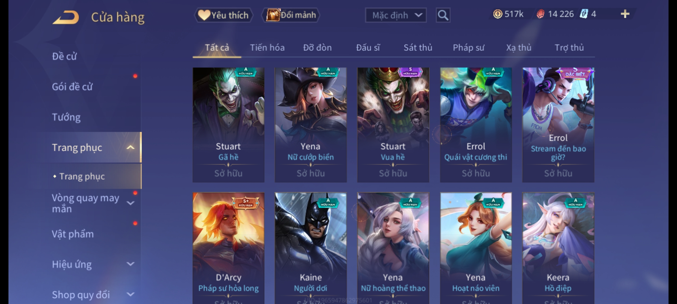Tap the red ruby currency icon

click(x=540, y=14)
